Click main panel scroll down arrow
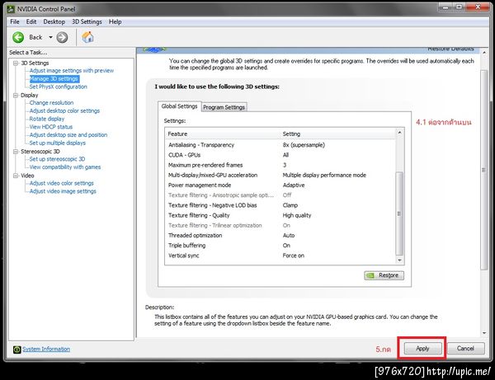 [x=484, y=333]
